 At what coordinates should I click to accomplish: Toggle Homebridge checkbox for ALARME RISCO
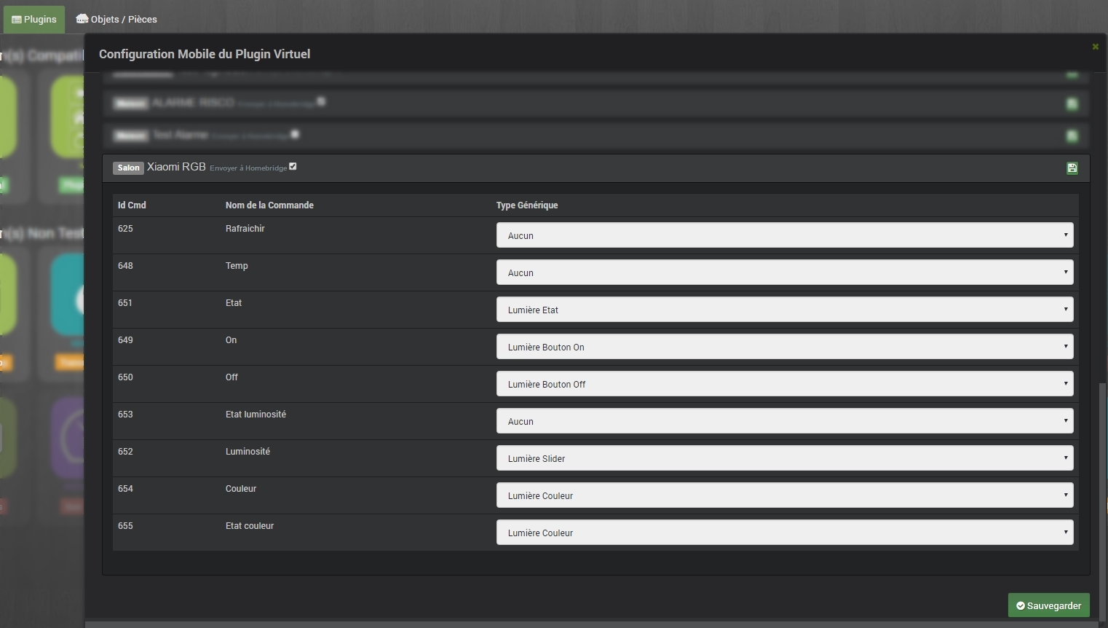(321, 101)
